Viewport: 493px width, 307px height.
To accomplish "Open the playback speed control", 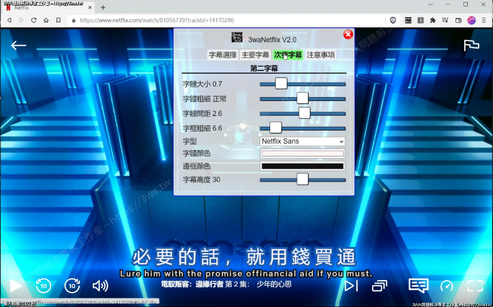I will [x=447, y=286].
